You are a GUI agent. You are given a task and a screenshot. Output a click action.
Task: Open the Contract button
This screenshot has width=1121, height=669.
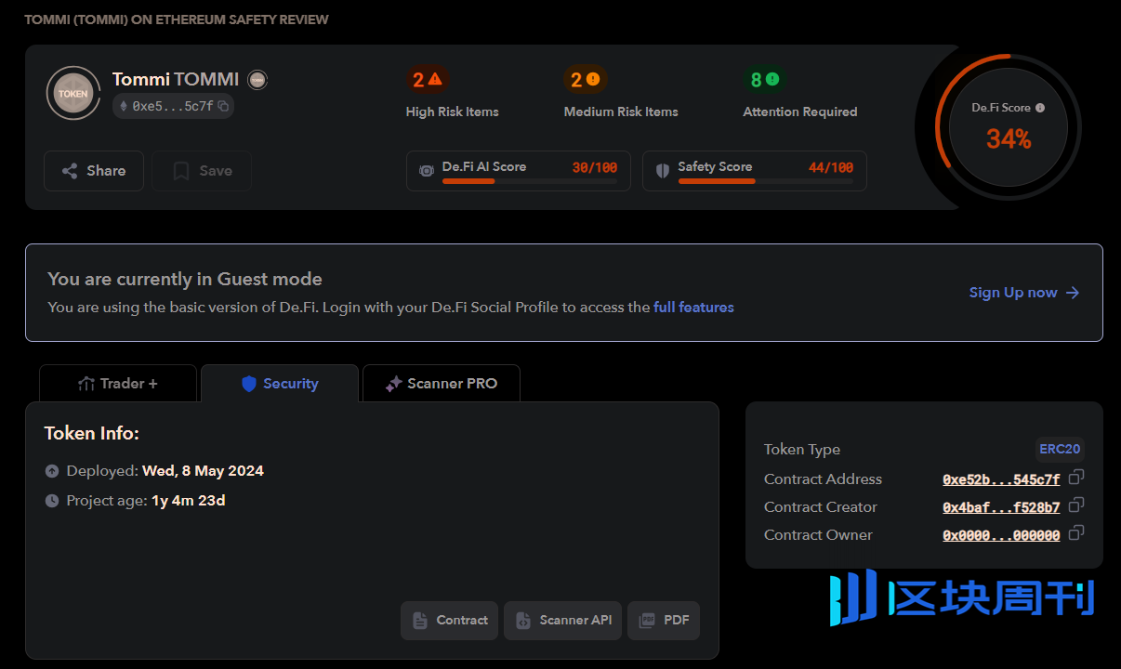click(x=450, y=621)
